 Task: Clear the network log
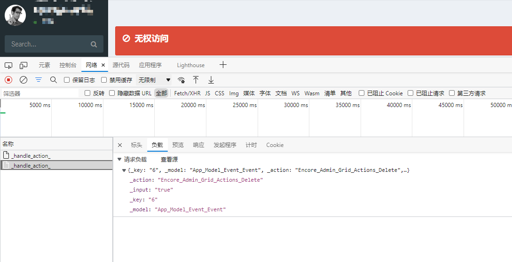point(24,80)
